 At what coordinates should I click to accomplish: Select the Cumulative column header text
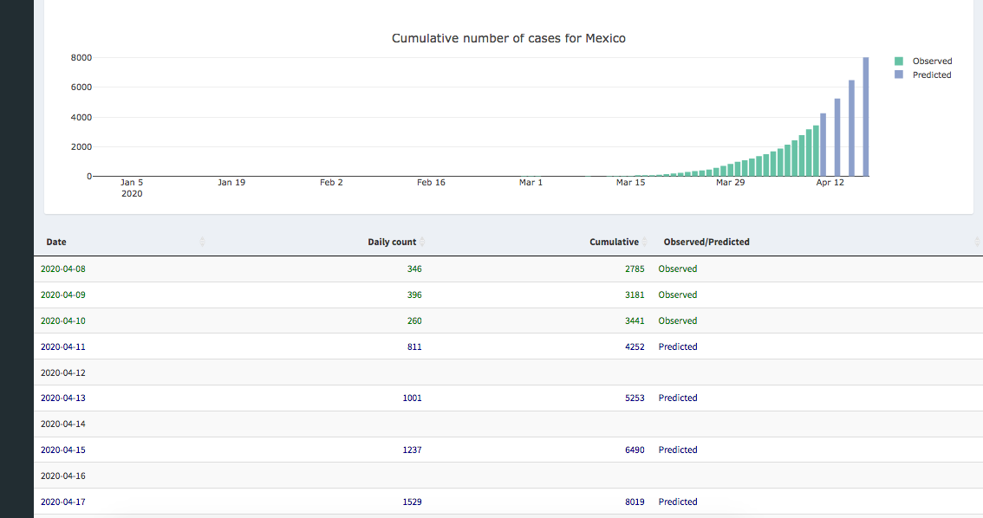(x=614, y=243)
